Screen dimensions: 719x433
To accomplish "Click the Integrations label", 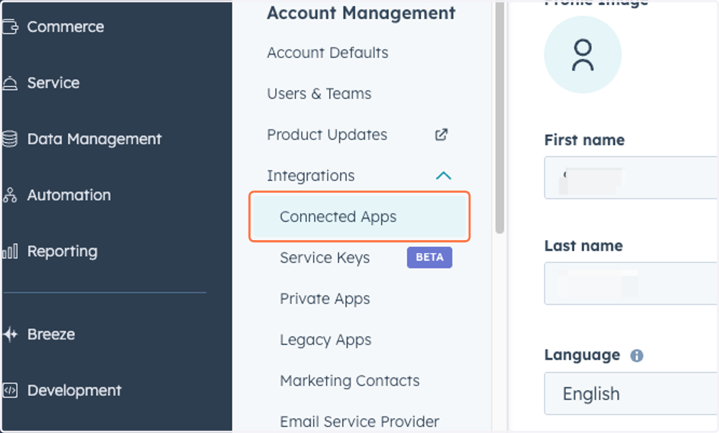I will click(x=311, y=175).
